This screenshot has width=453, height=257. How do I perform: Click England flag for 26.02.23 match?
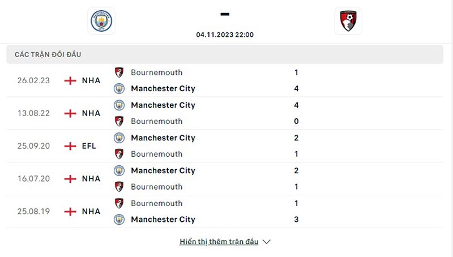point(70,80)
